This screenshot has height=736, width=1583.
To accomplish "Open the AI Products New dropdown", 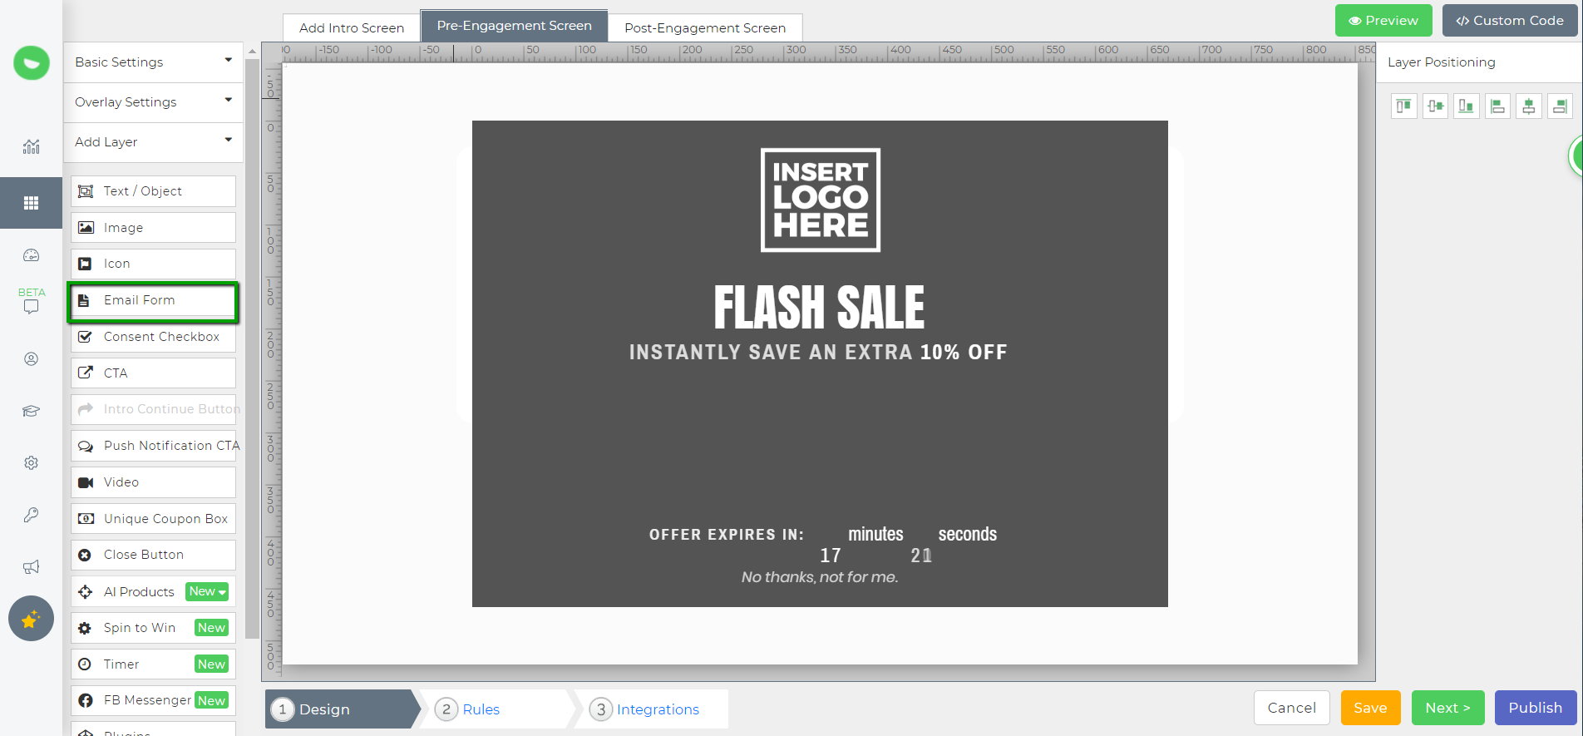I will 207,592.
